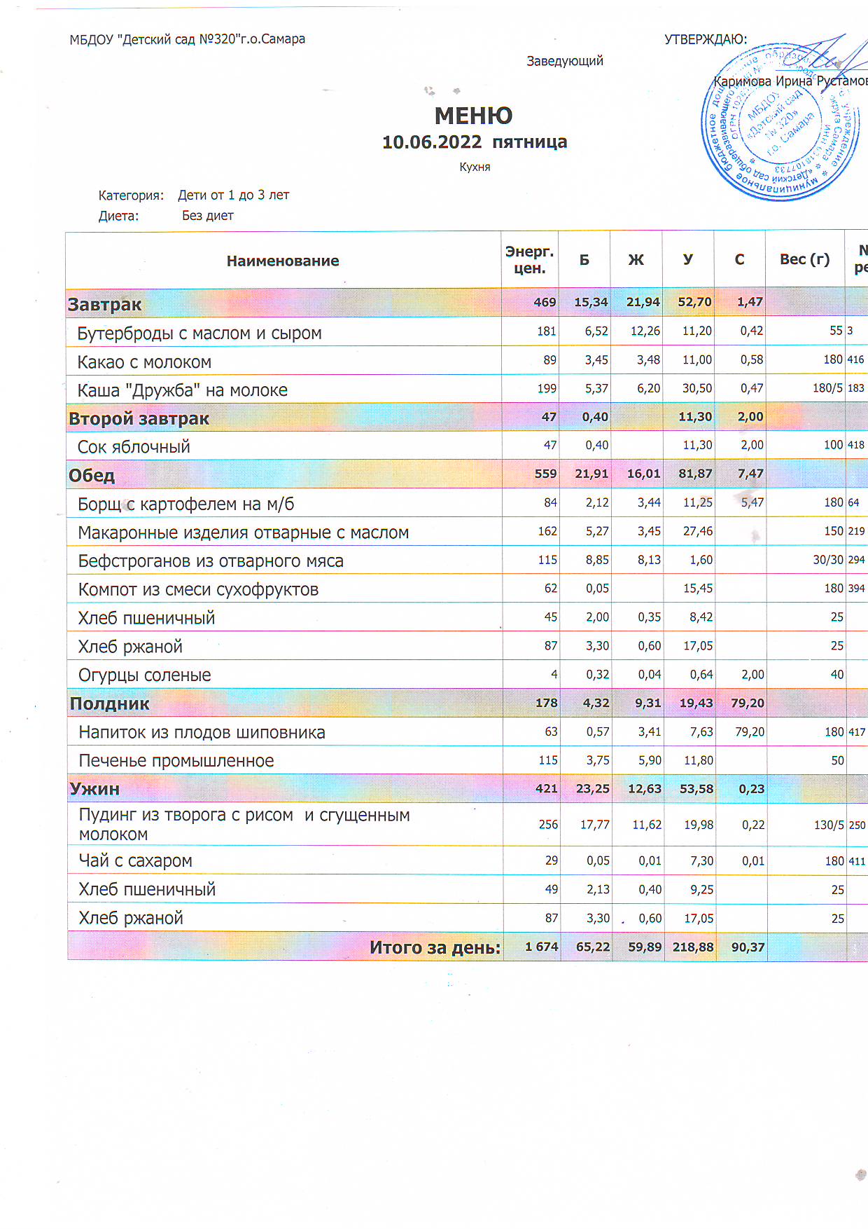Click the weight "130/5" in Пудинг row
This screenshot has width=868, height=1229.
pos(829,825)
